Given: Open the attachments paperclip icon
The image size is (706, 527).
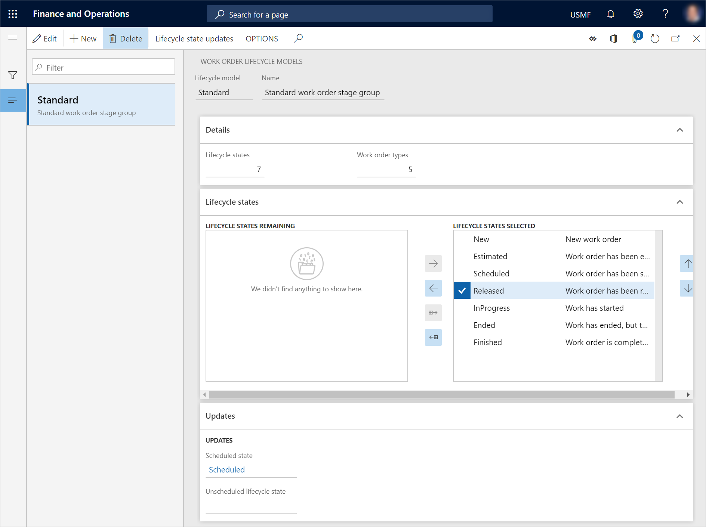Looking at the screenshot, I should coord(635,39).
